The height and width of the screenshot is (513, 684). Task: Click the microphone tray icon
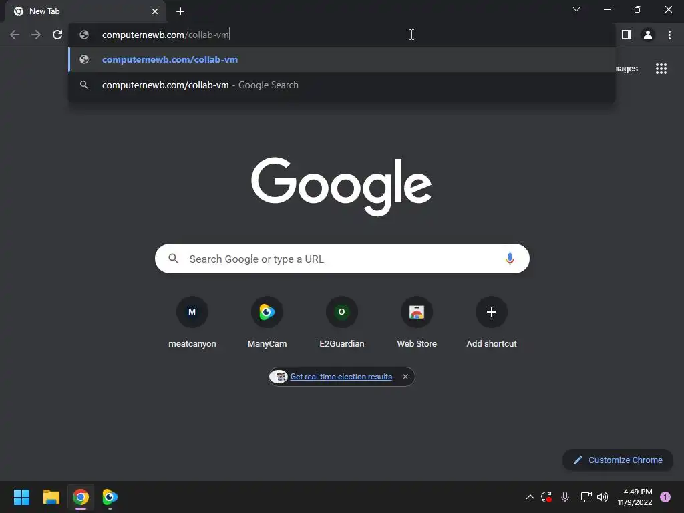(x=565, y=497)
